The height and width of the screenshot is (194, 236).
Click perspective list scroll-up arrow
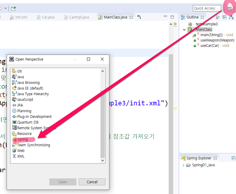click(103, 71)
